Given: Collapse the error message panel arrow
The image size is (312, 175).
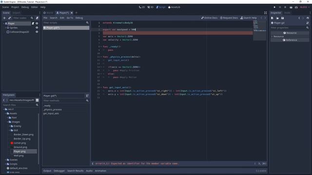Looking at the screenshot, I should click(x=93, y=164).
